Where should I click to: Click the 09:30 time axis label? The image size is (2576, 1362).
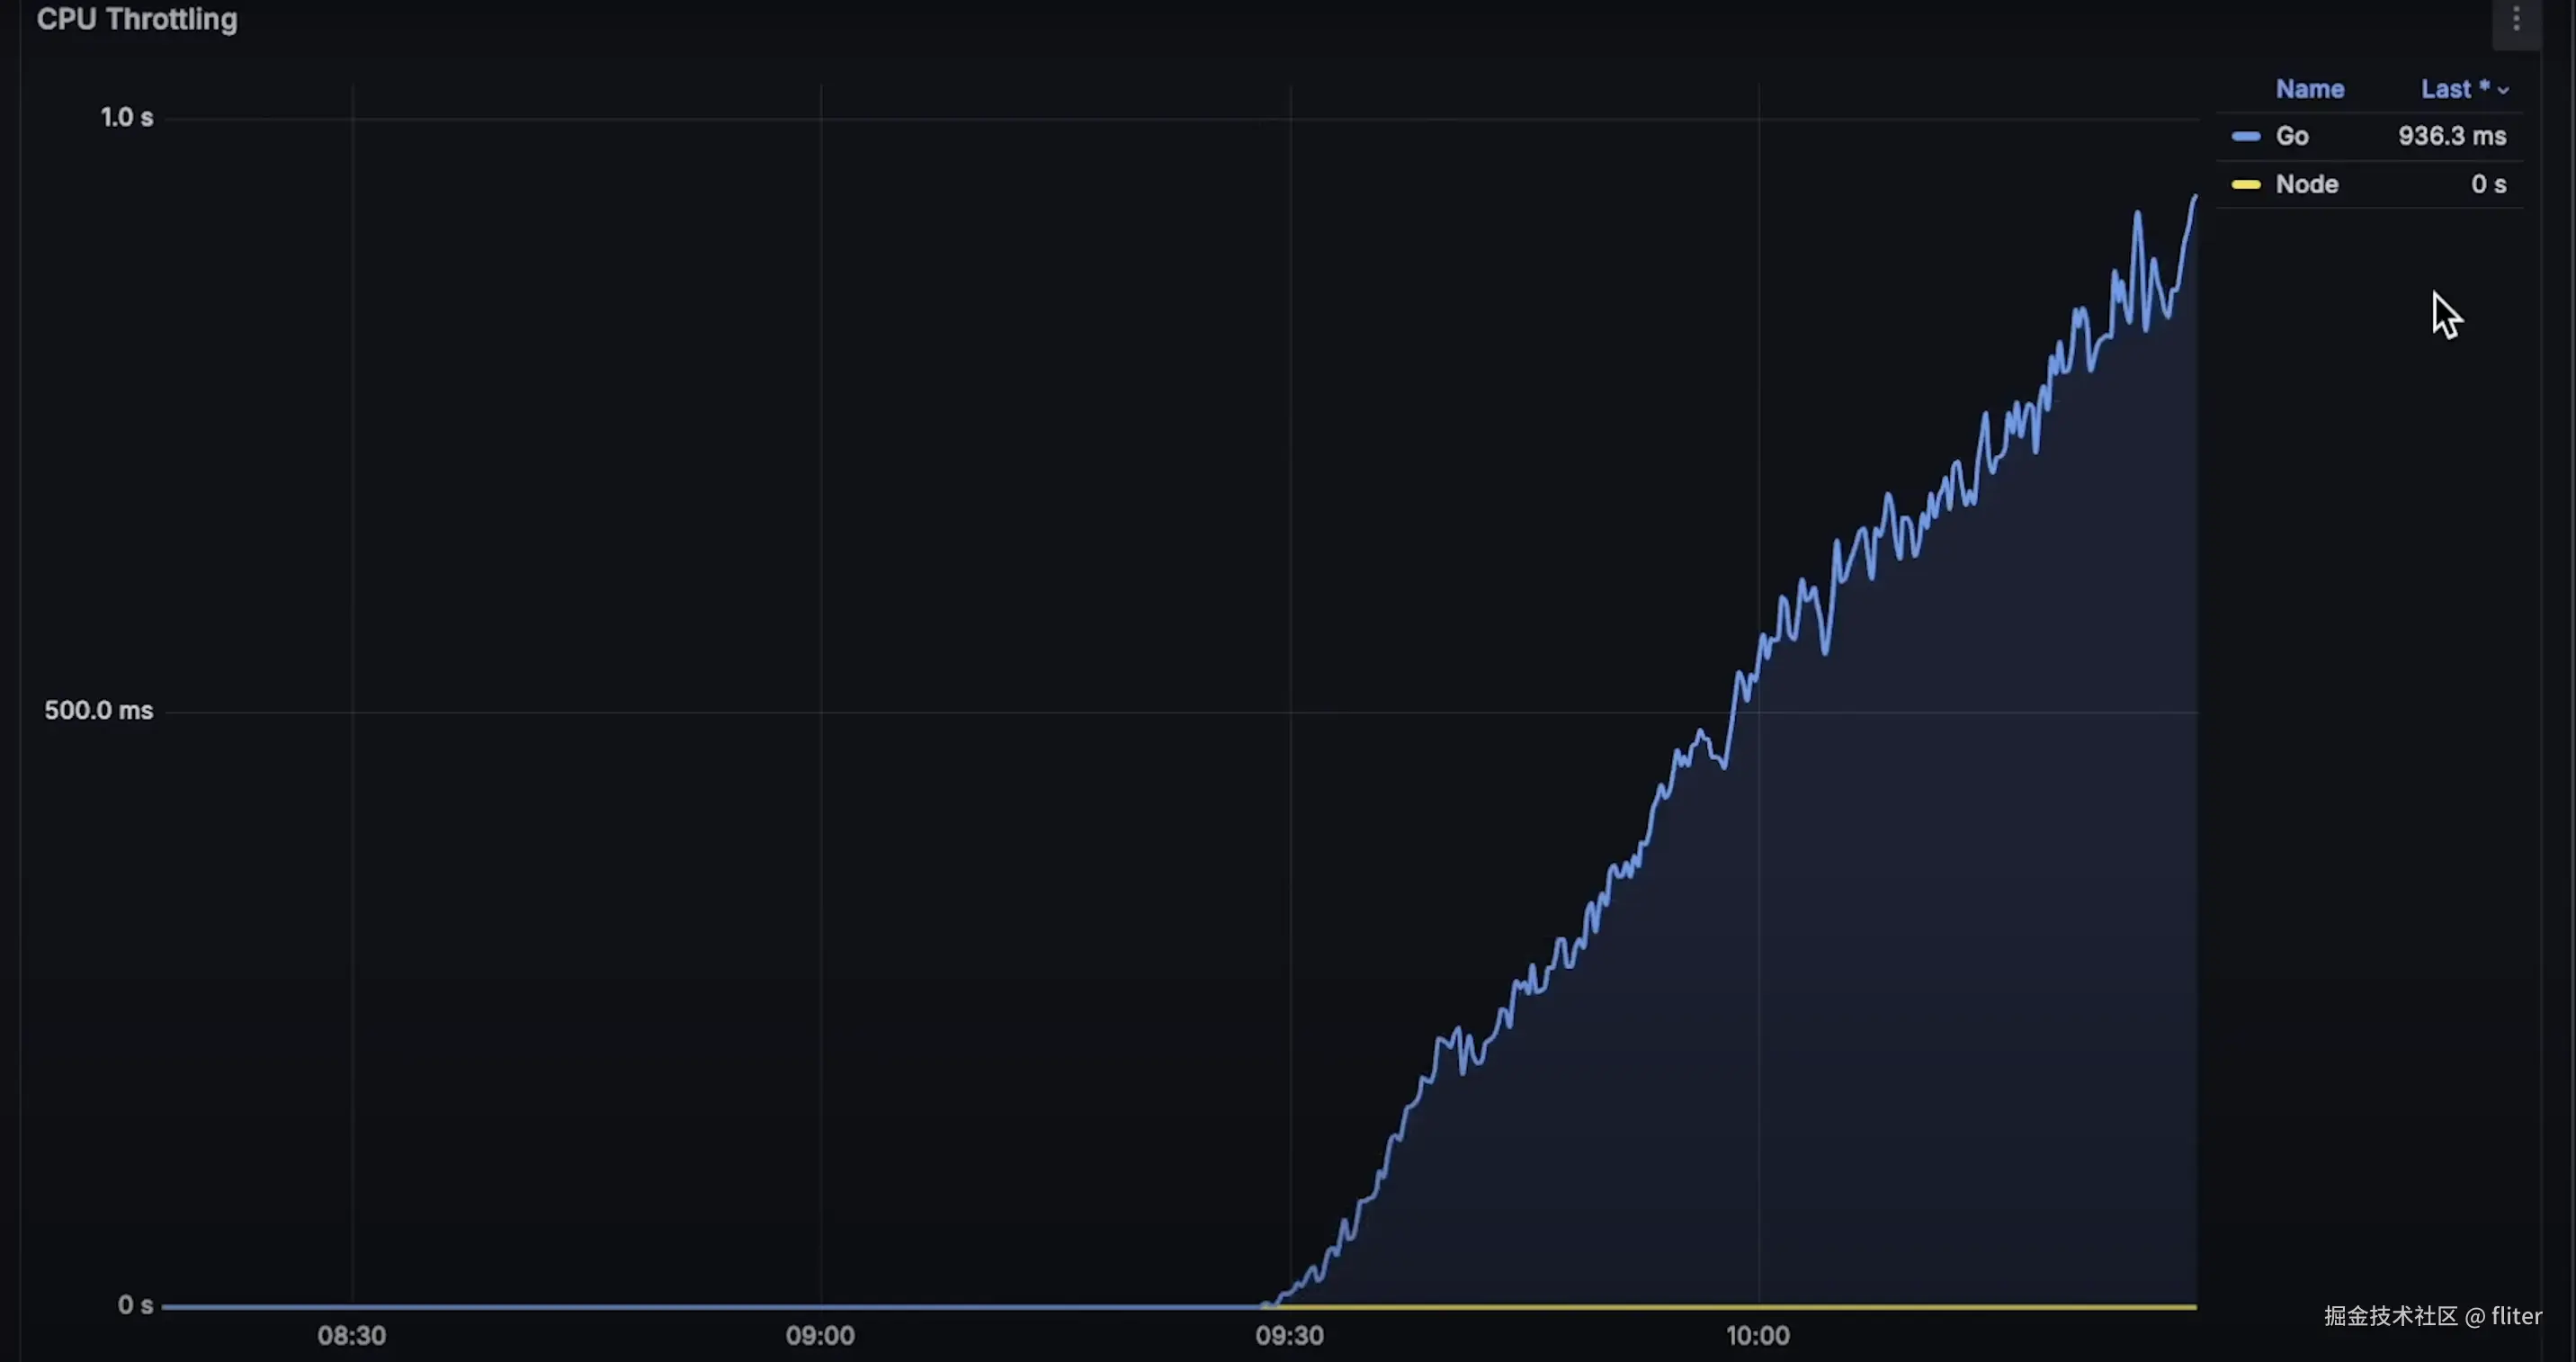(x=1289, y=1336)
